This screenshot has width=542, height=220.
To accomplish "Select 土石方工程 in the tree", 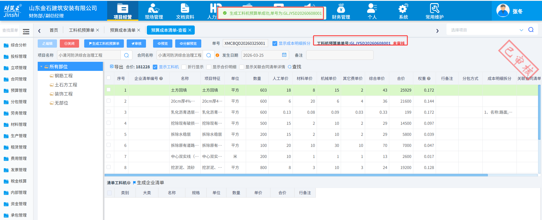I will pos(66,85).
